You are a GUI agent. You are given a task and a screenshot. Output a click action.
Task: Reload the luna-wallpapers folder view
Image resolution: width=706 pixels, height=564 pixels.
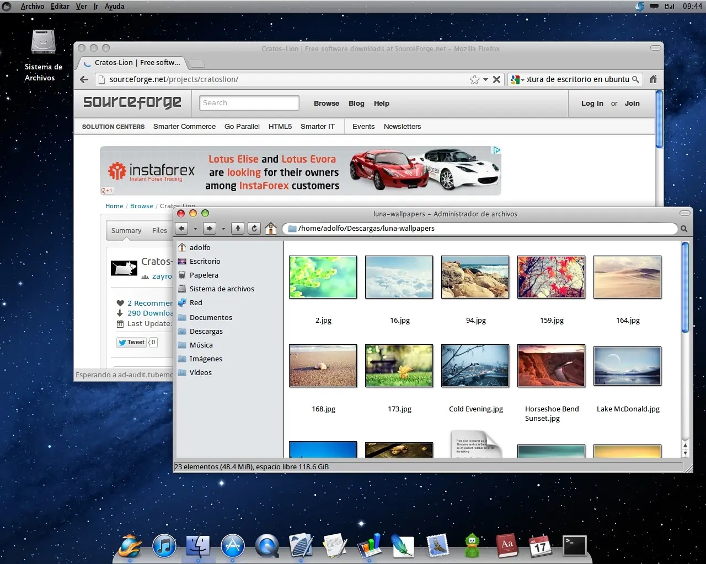254,228
